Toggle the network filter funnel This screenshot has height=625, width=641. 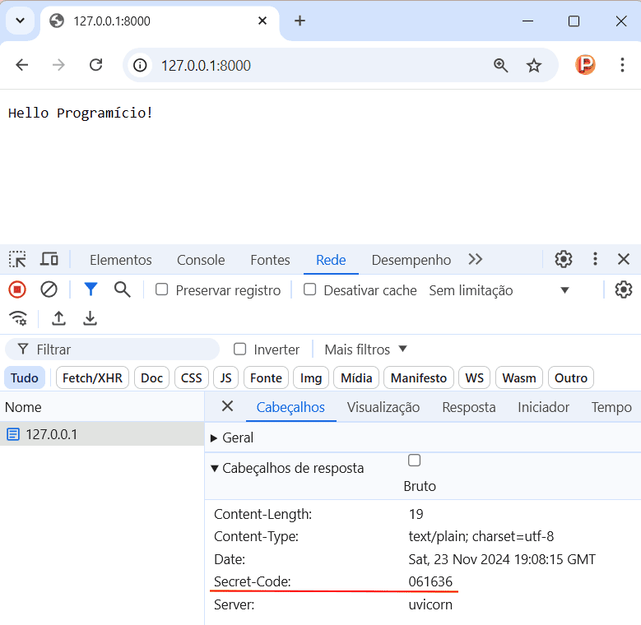click(91, 289)
